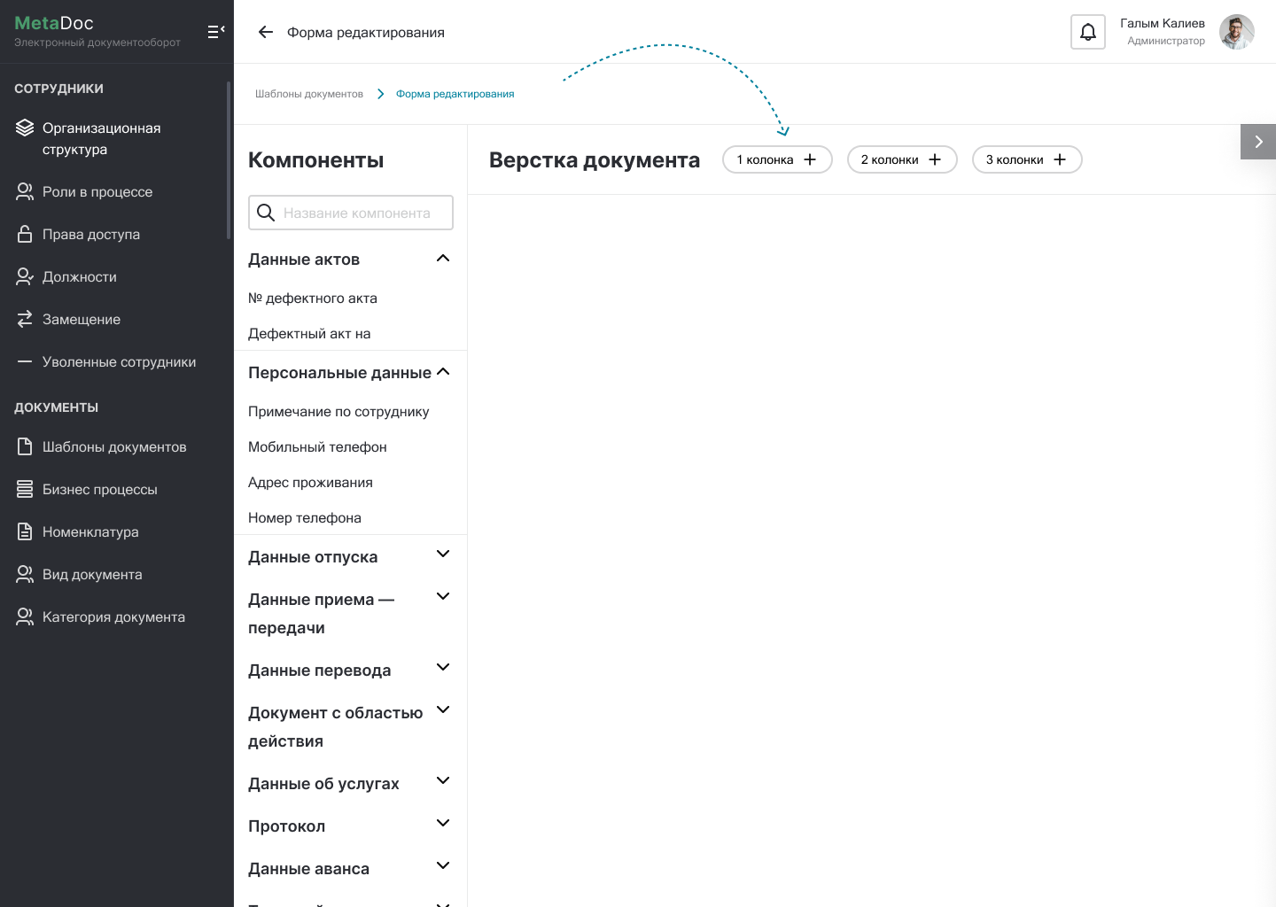Expand the Данные отпуска section

[x=443, y=554]
